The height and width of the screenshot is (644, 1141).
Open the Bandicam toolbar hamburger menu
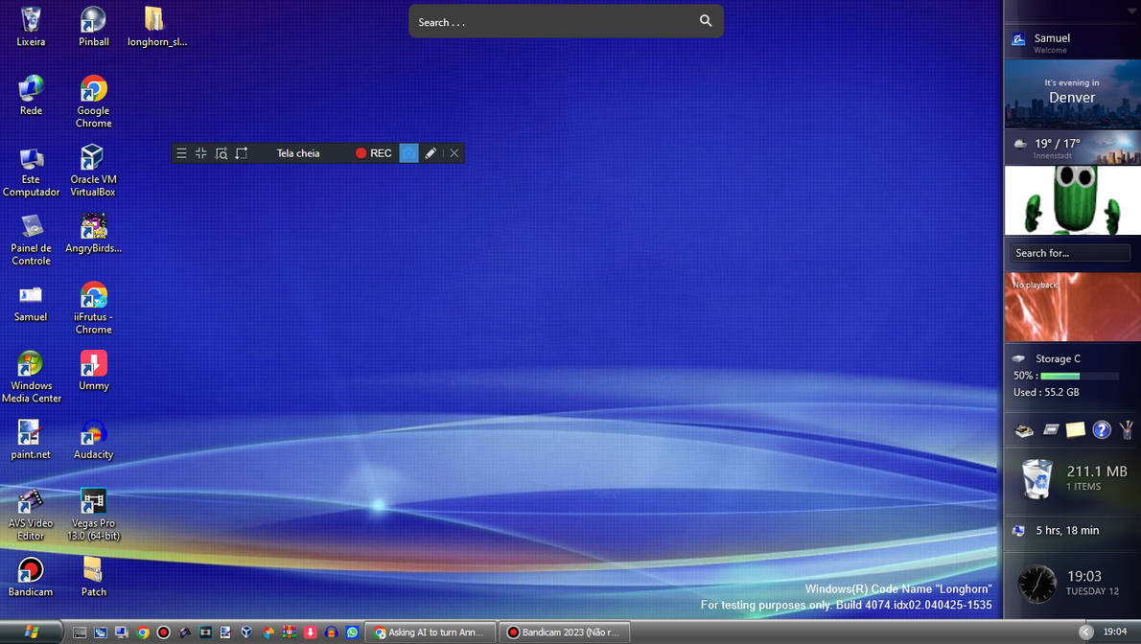click(x=181, y=152)
